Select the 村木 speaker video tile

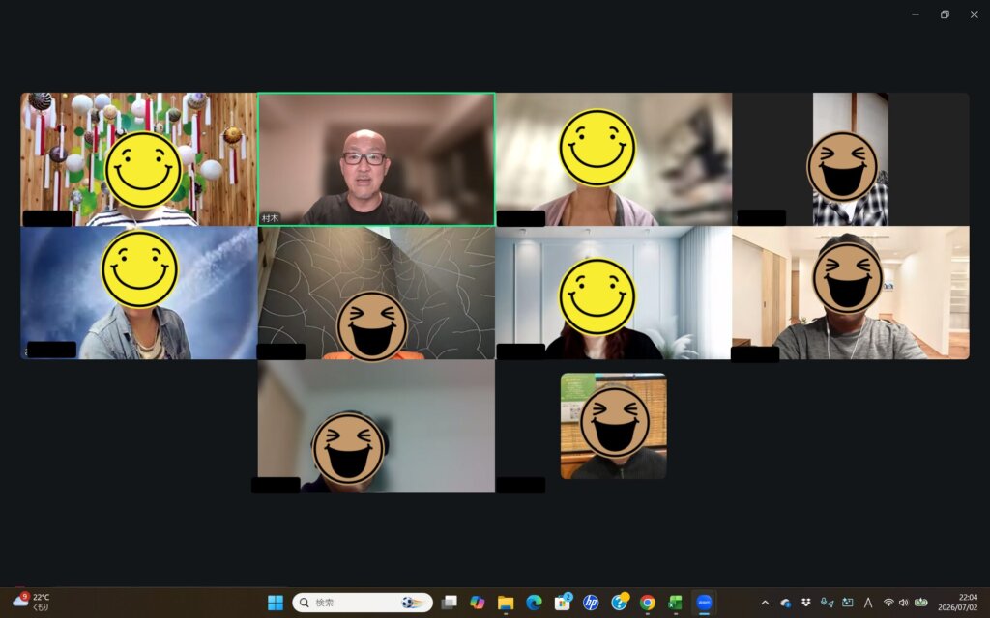(x=376, y=159)
